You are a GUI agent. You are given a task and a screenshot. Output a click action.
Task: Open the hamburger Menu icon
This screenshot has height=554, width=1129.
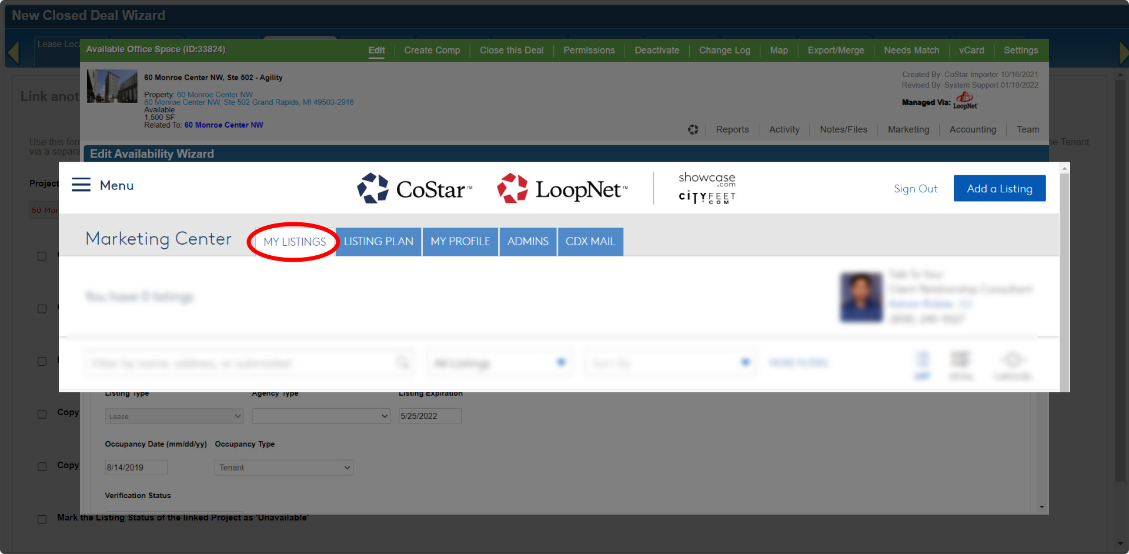tap(81, 185)
